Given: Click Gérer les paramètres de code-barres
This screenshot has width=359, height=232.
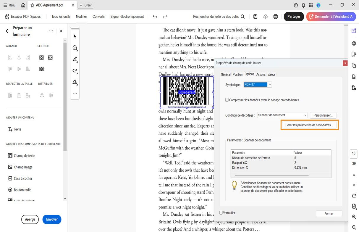Looking at the screenshot, I should point(309,125).
